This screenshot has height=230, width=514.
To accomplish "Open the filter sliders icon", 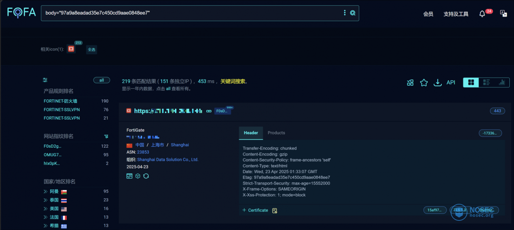I will pos(45,80).
